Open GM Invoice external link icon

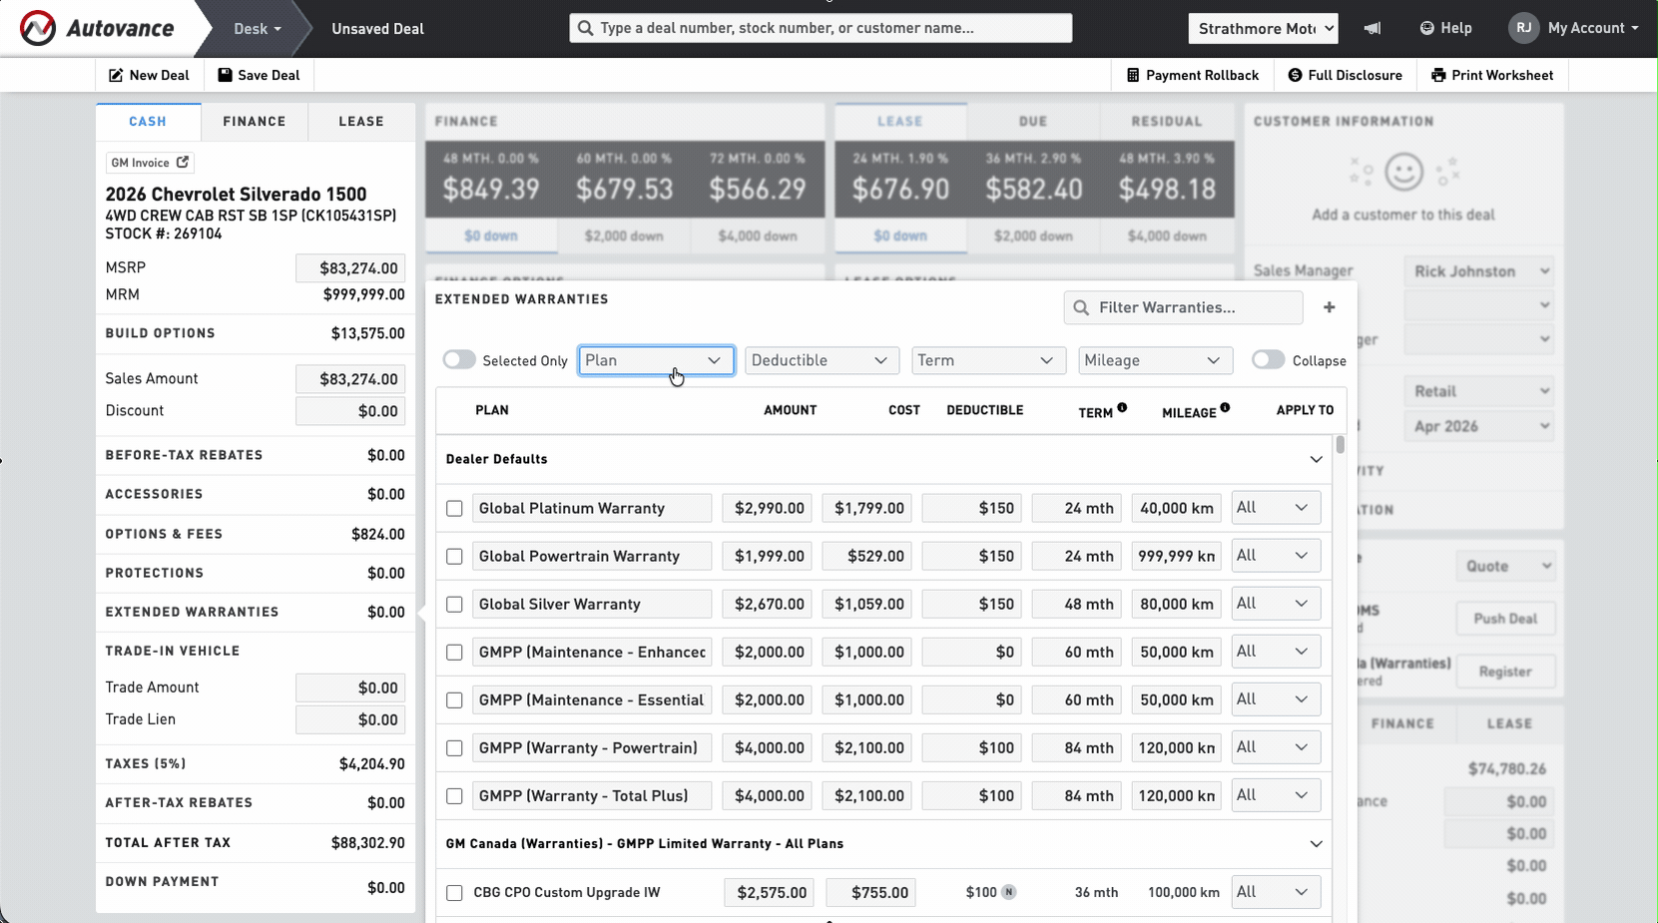[x=183, y=162]
